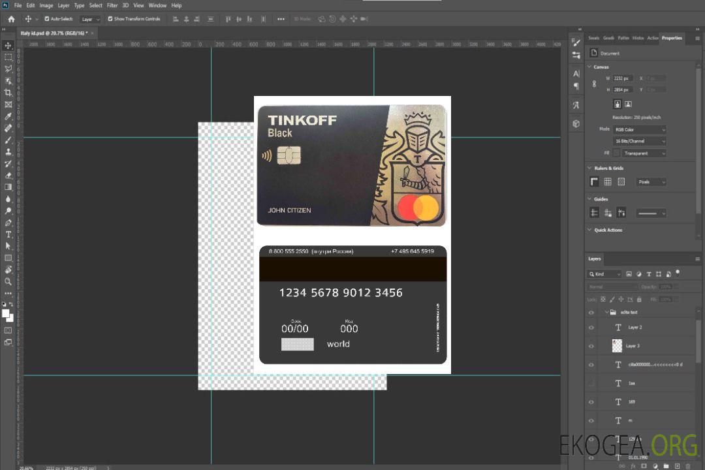The height and width of the screenshot is (470, 705).
Task: Toggle visibility of the 169 layer
Action: 591,402
